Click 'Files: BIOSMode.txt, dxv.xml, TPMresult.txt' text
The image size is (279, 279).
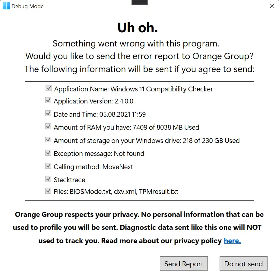pos(116,192)
